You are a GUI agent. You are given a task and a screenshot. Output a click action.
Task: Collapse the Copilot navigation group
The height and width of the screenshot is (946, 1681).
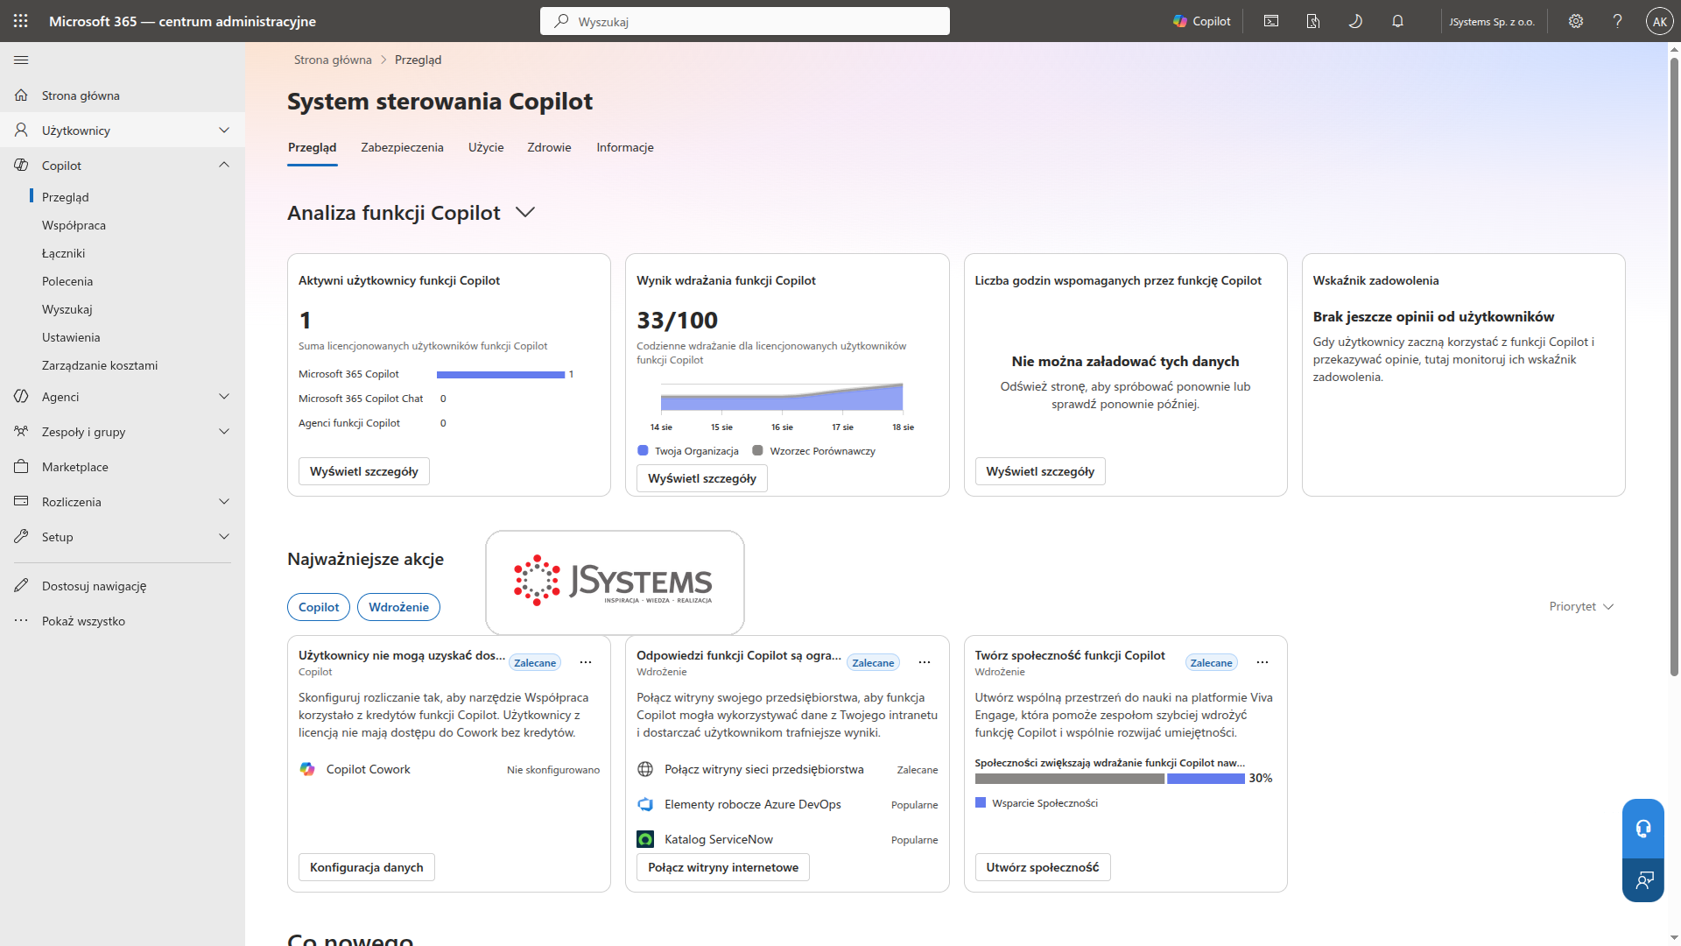coord(224,165)
